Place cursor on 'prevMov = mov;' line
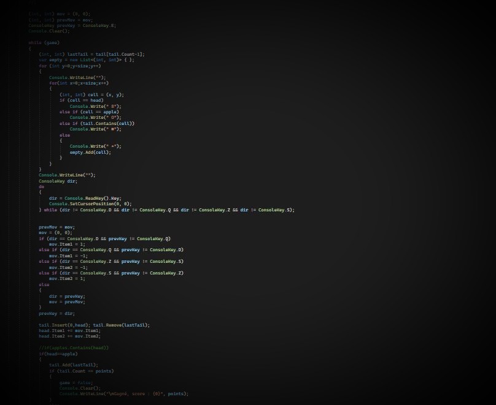Viewport: 496px width, 405px height. (56, 227)
